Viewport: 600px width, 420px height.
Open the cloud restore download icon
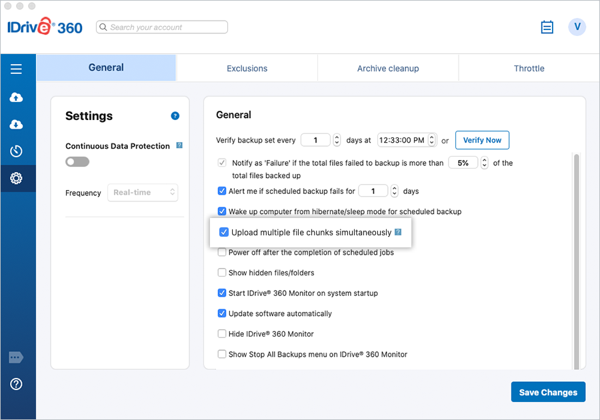tap(17, 125)
